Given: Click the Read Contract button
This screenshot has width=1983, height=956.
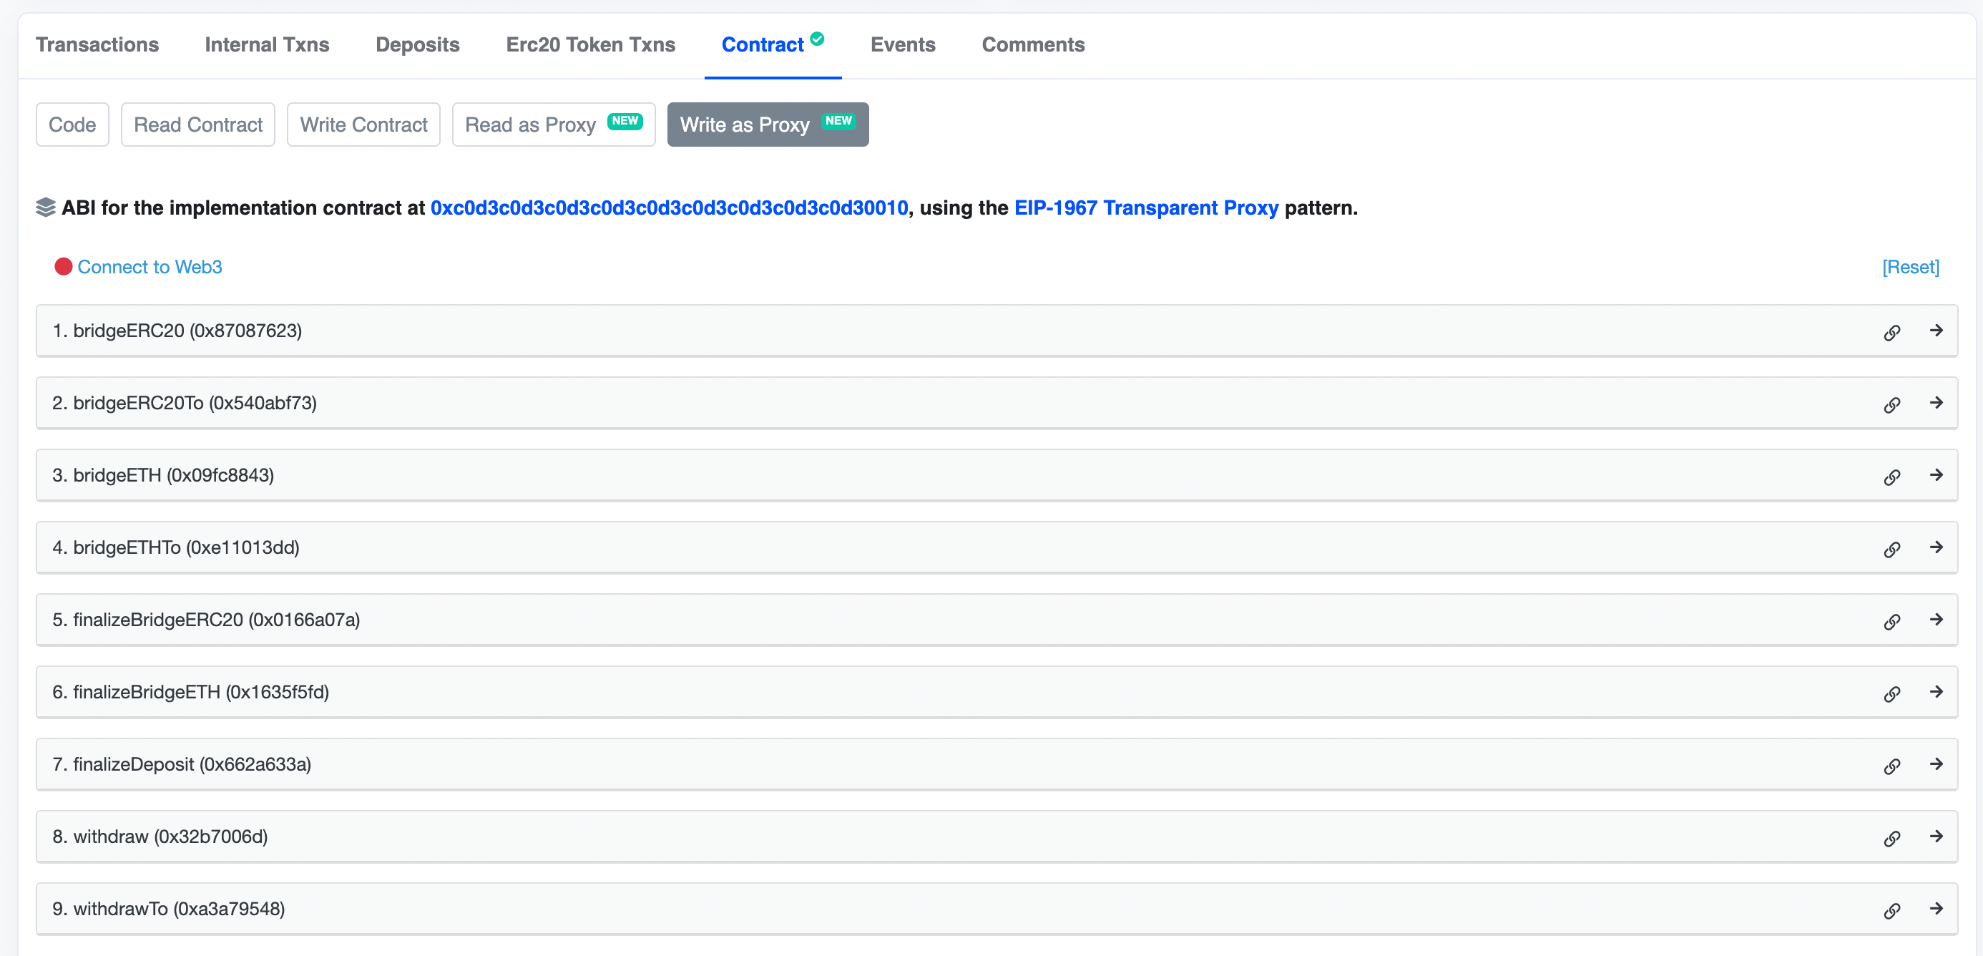Looking at the screenshot, I should click(197, 124).
